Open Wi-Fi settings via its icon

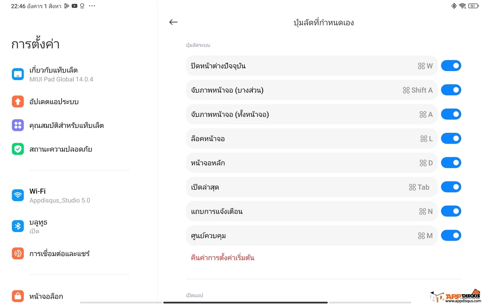[x=18, y=196]
